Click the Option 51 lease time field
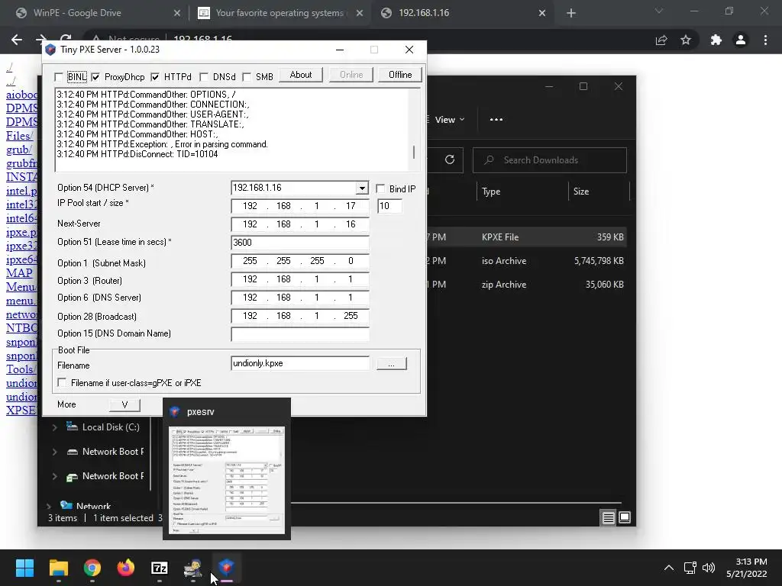 (x=300, y=242)
